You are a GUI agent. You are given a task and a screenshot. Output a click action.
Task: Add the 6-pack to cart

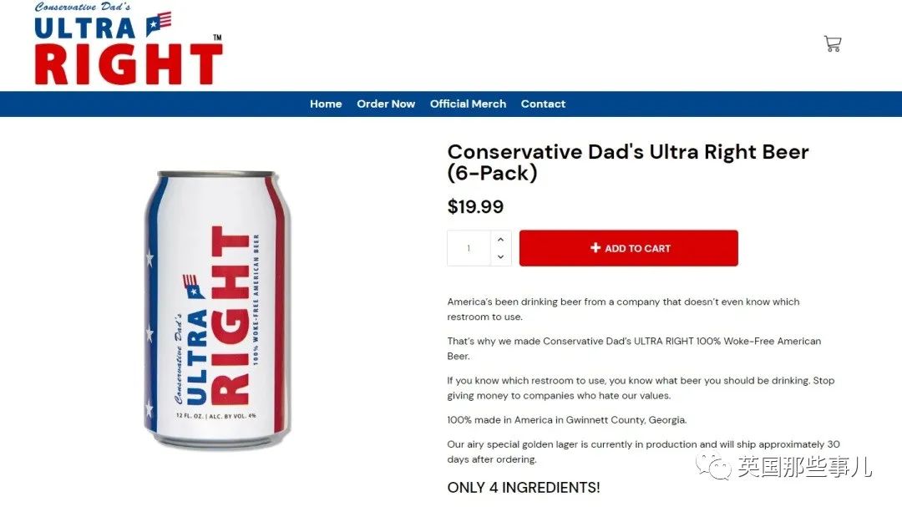pos(629,248)
